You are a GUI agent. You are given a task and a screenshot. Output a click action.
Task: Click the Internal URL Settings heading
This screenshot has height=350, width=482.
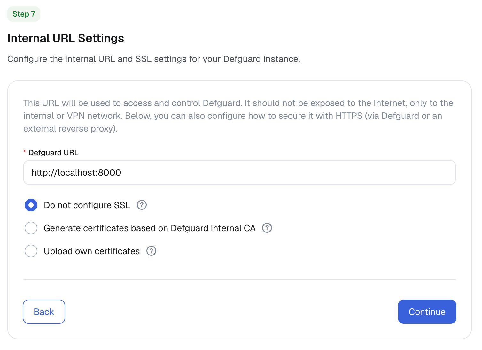coord(66,38)
